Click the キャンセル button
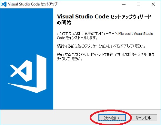The width and height of the screenshot is (161, 125). click(x=143, y=118)
